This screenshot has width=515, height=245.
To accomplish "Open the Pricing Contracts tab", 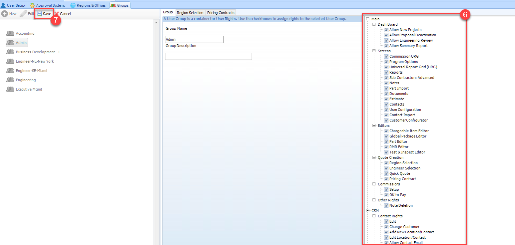I will coord(221,13).
